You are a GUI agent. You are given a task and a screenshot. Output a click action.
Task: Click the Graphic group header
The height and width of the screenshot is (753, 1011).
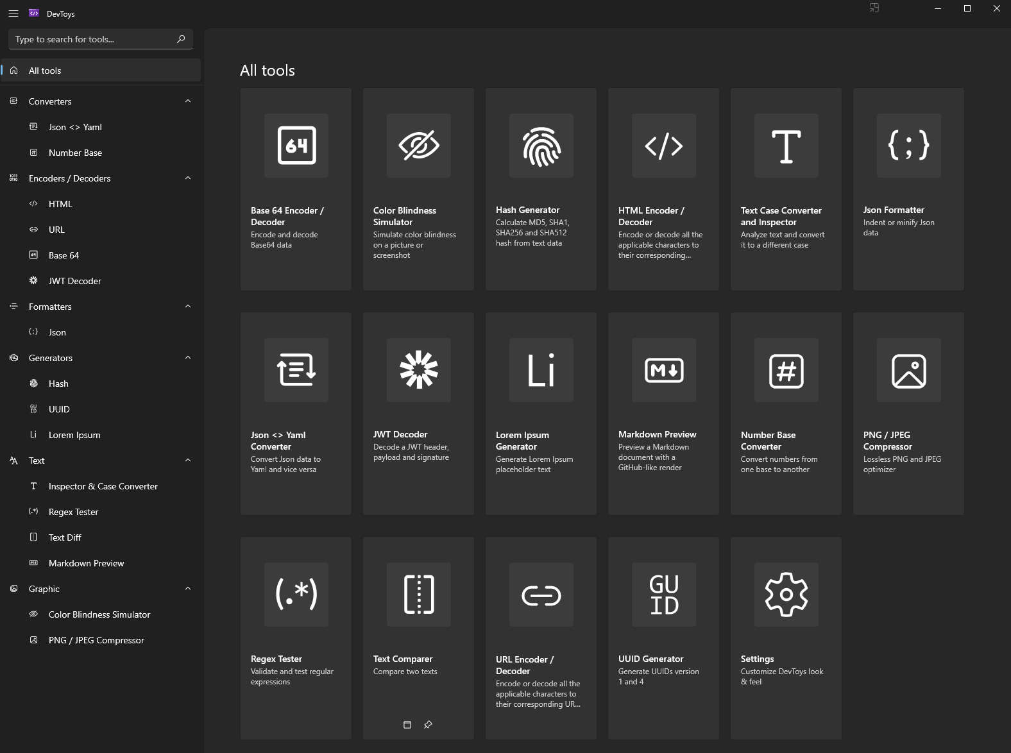tap(101, 589)
